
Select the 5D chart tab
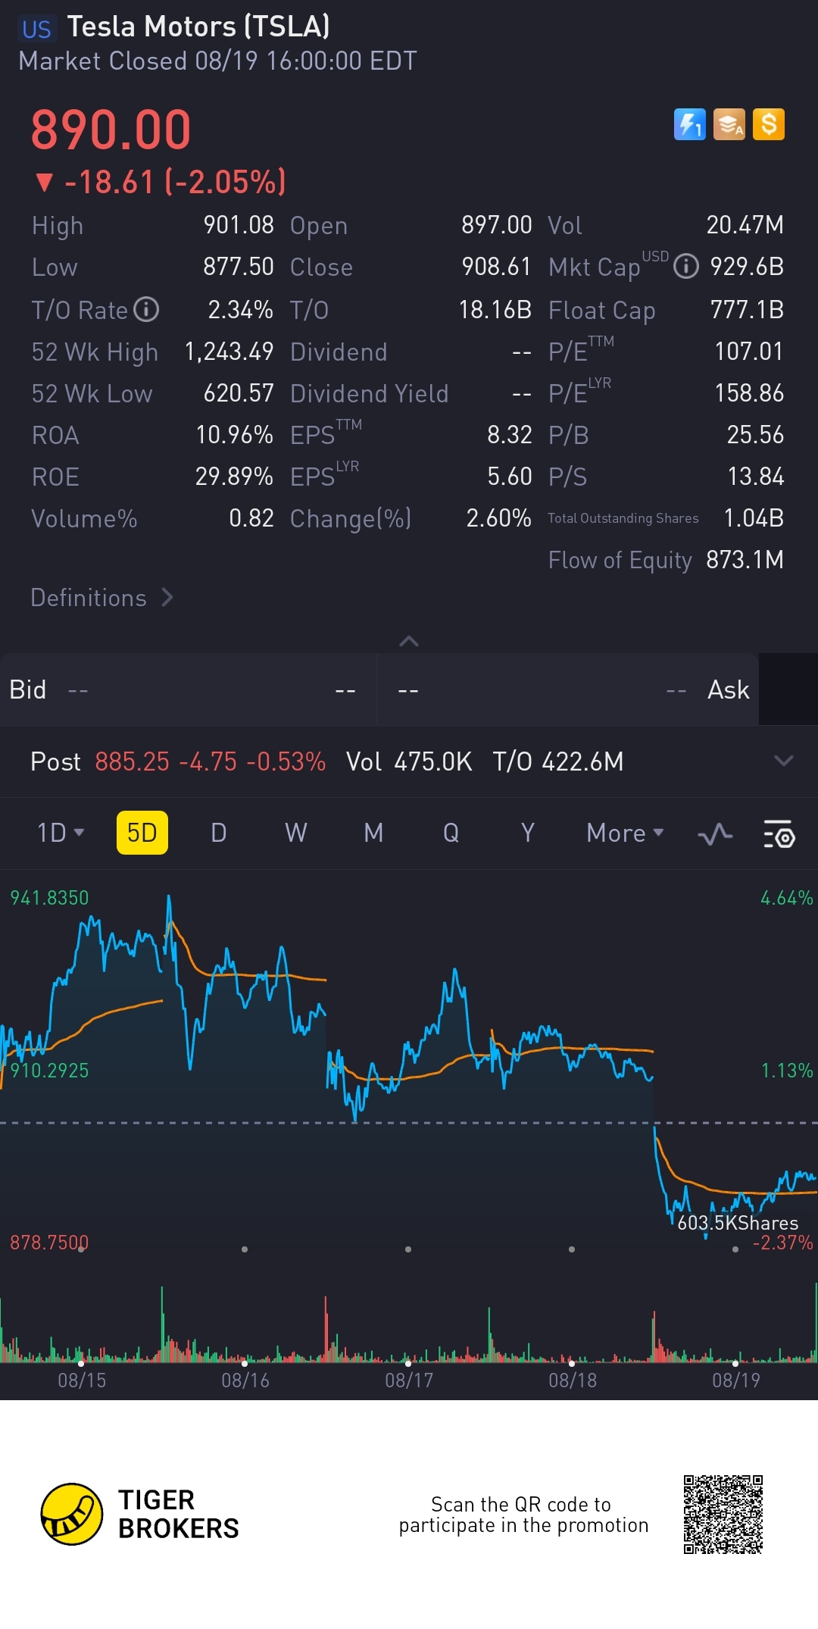click(142, 833)
